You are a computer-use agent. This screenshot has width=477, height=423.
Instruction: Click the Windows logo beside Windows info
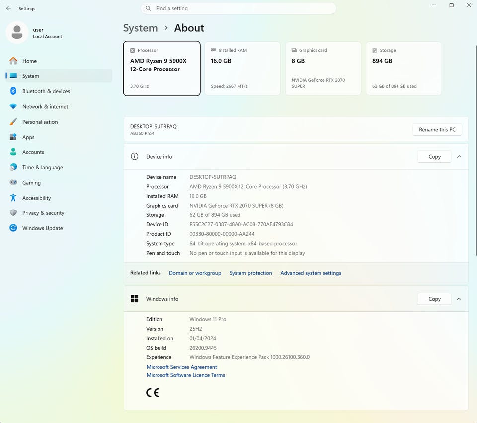(x=135, y=299)
